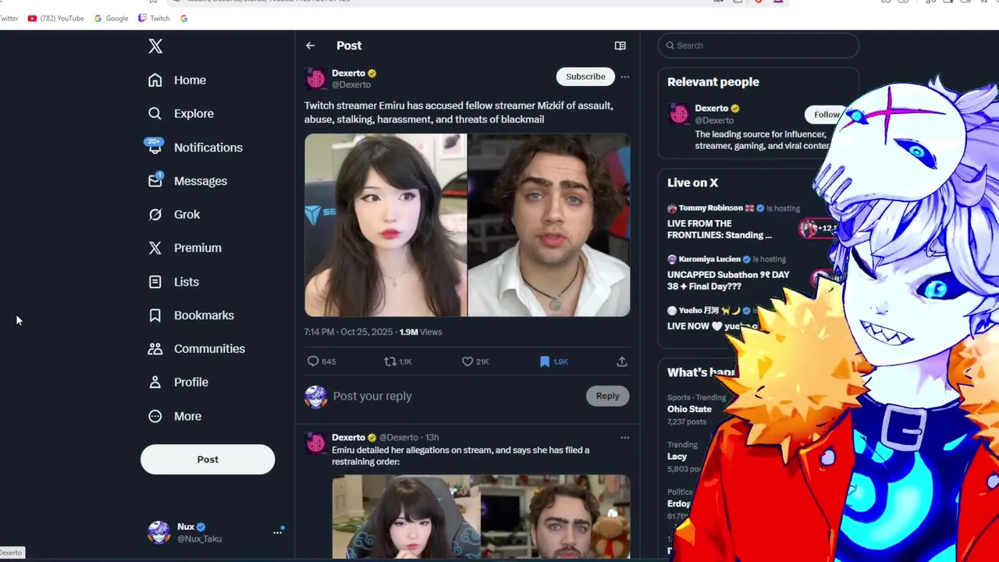Click the Bookmarks ribbon icon

(155, 315)
